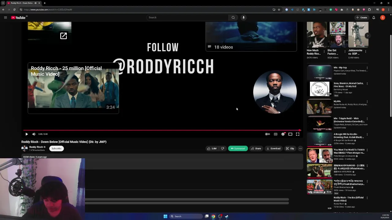This screenshot has width=392, height=220.
Task: Open Mix - Hip-hop thumbnail
Action: 319,73
